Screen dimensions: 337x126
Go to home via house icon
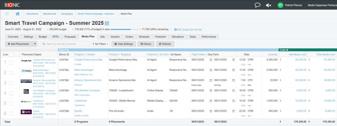(x=18, y=14)
